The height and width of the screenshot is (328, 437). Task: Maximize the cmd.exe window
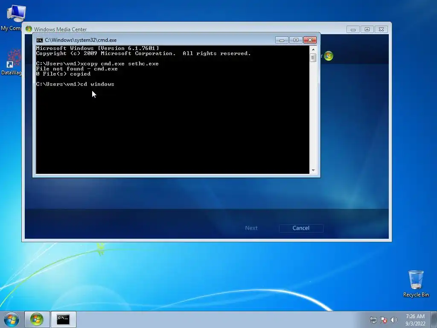296,40
